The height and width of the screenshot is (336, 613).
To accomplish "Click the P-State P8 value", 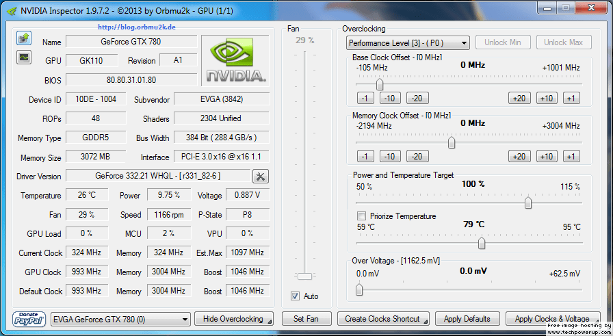I will click(248, 214).
